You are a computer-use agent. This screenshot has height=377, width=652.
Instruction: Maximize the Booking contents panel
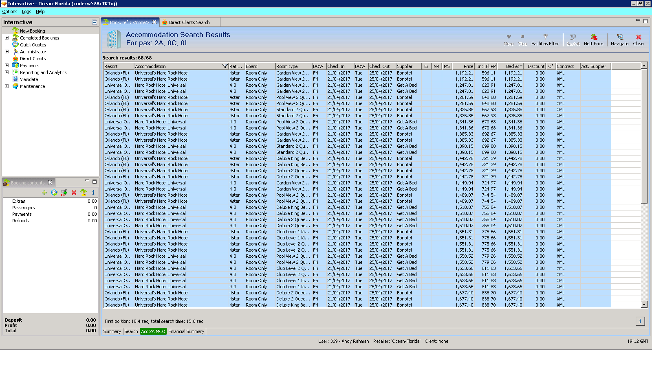point(95,181)
